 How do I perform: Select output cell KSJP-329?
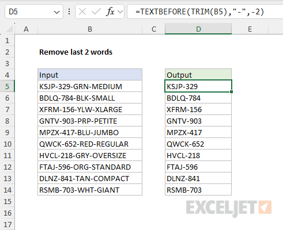(198, 86)
